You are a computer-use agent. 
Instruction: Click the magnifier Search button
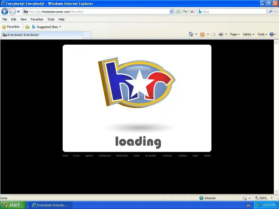coord(271,11)
